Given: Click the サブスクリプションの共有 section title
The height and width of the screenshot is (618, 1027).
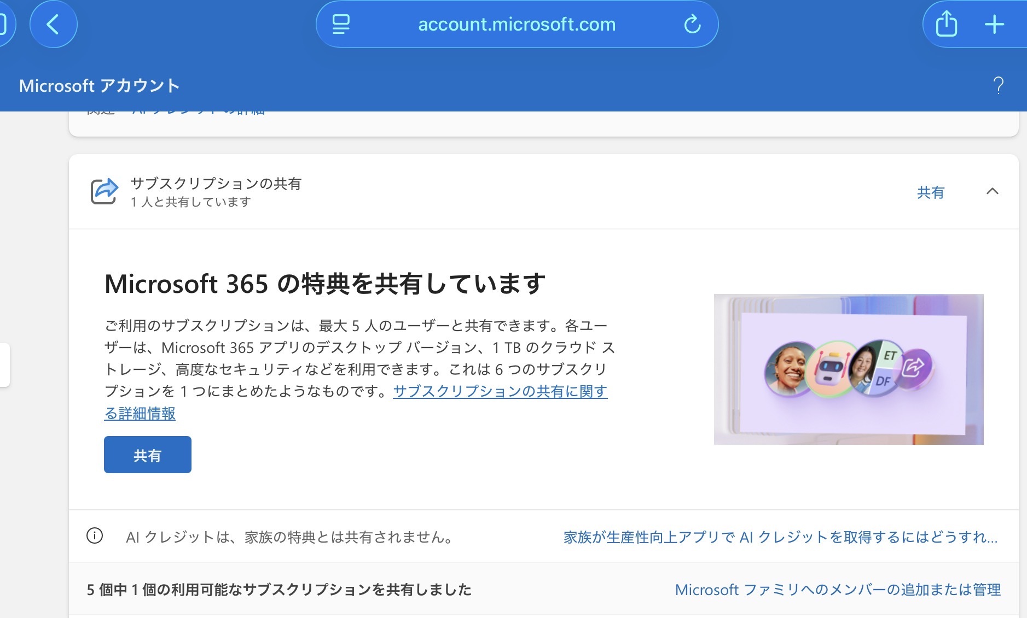Looking at the screenshot, I should tap(216, 184).
